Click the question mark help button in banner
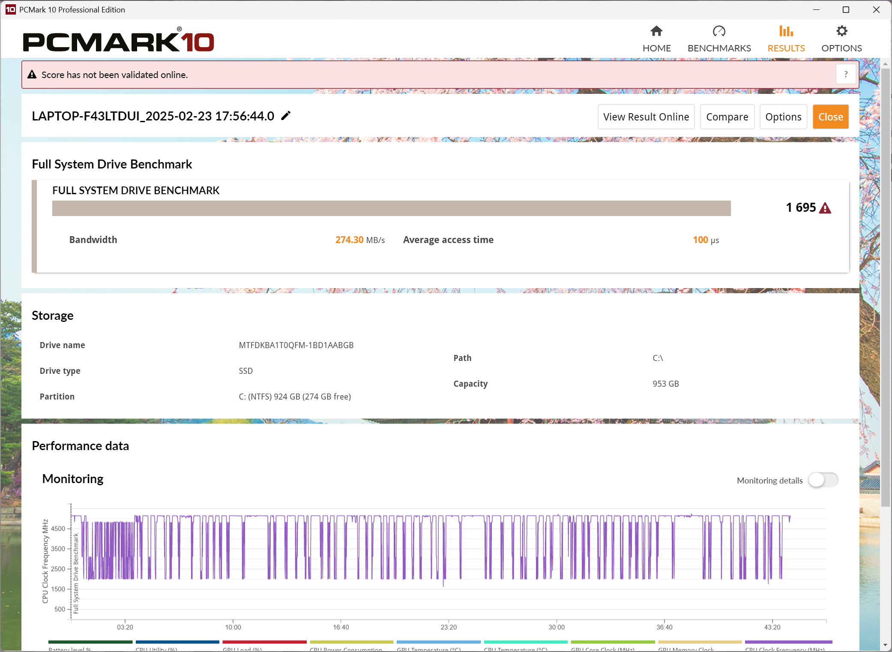 tap(845, 74)
